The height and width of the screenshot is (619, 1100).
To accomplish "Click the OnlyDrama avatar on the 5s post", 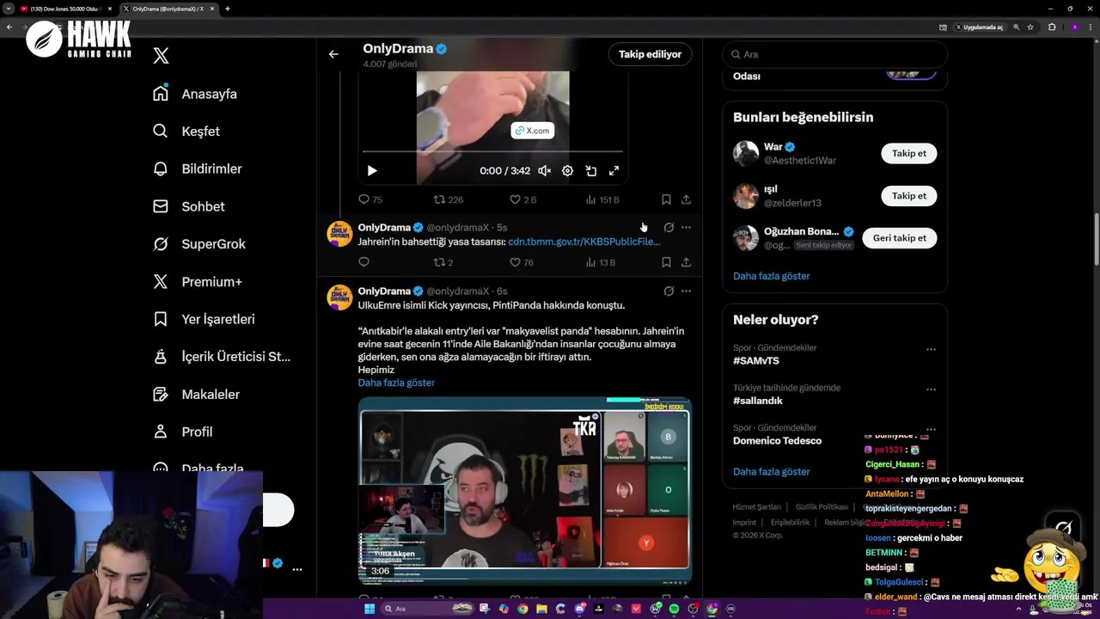I will pos(339,234).
